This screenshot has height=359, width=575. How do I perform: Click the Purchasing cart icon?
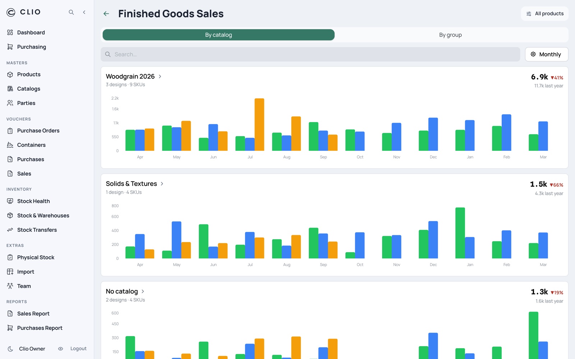point(10,47)
